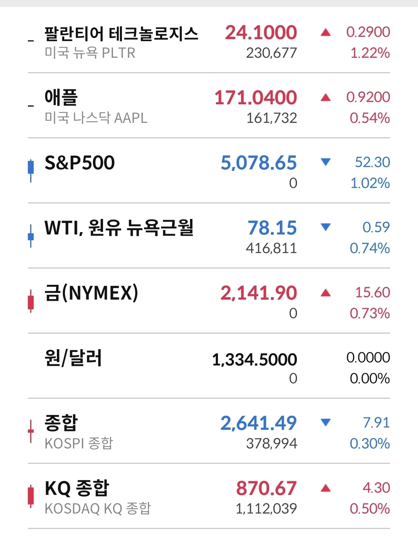The width and height of the screenshot is (418, 536).
Task: Click the blue down arrow for WTI
Action: (x=326, y=227)
